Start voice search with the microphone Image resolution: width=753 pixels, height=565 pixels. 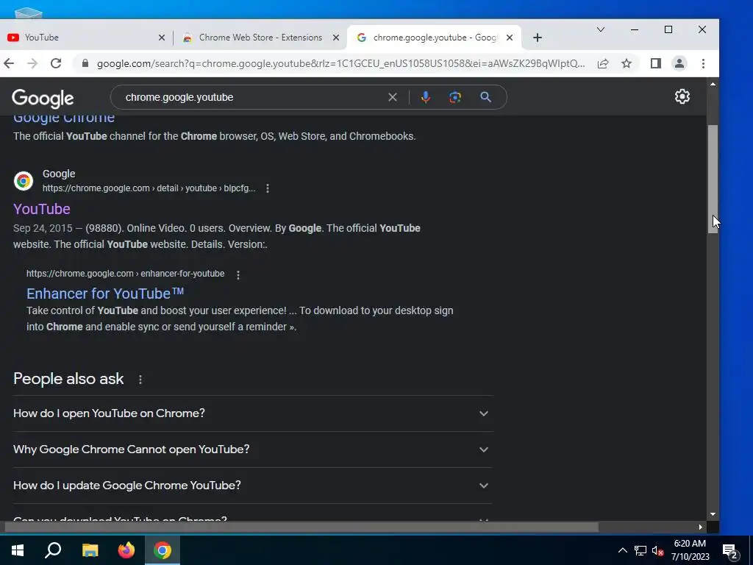coord(426,98)
